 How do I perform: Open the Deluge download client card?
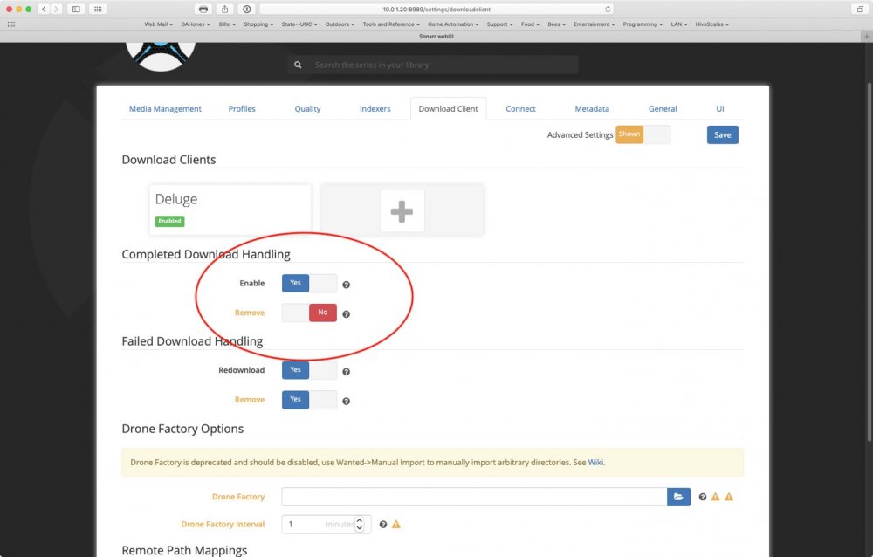tap(230, 210)
